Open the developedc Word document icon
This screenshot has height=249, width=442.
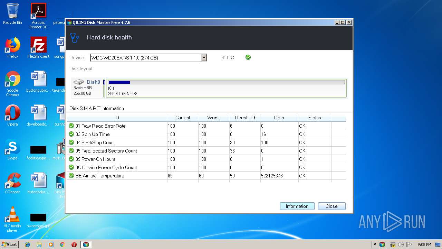[38, 116]
